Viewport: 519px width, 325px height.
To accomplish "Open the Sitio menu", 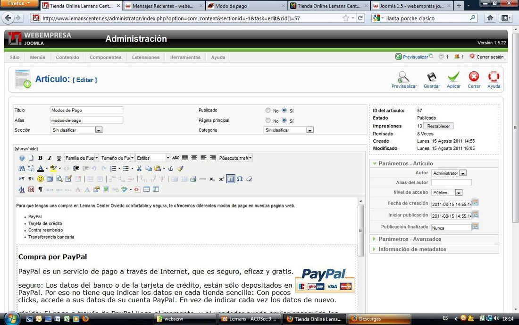I will pyautogui.click(x=15, y=57).
